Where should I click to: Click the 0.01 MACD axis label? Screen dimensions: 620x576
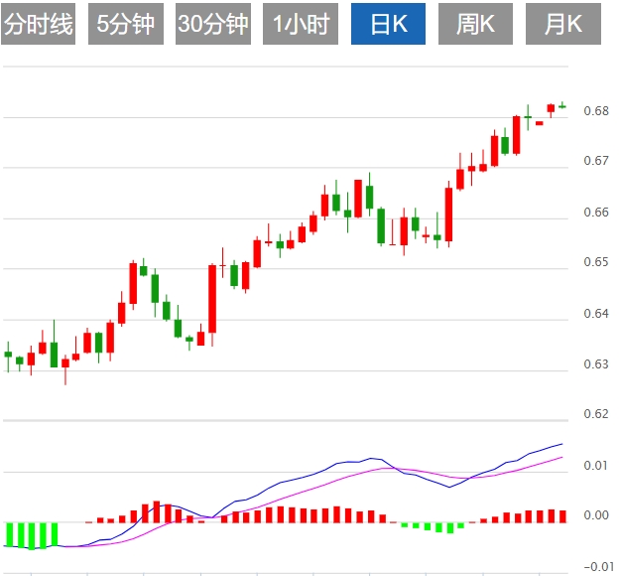pyautogui.click(x=596, y=466)
